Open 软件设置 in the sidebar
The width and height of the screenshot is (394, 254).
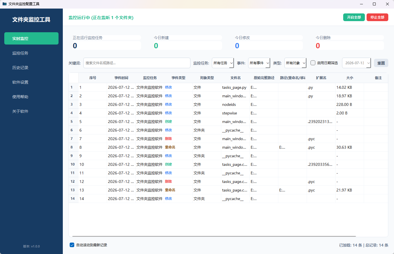click(x=31, y=82)
